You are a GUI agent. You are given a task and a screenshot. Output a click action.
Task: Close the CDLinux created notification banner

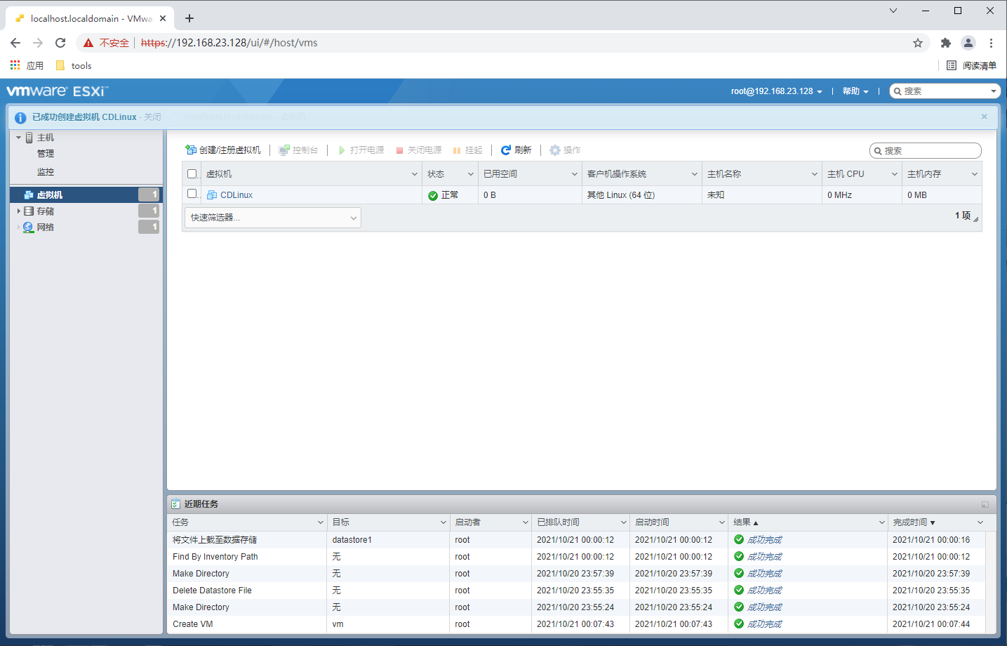click(x=984, y=117)
